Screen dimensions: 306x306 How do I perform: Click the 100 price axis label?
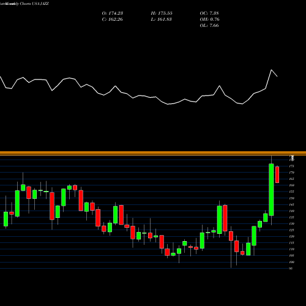tap(292, 262)
